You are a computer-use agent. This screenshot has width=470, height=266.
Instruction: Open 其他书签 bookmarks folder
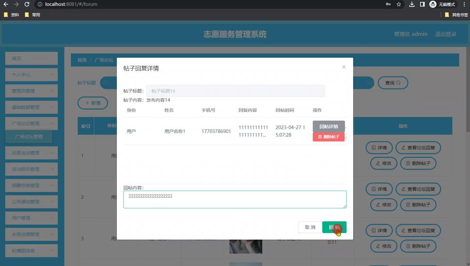click(456, 15)
